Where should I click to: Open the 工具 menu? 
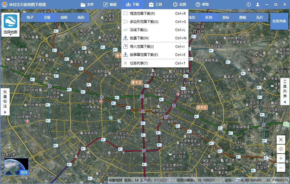click(x=155, y=5)
